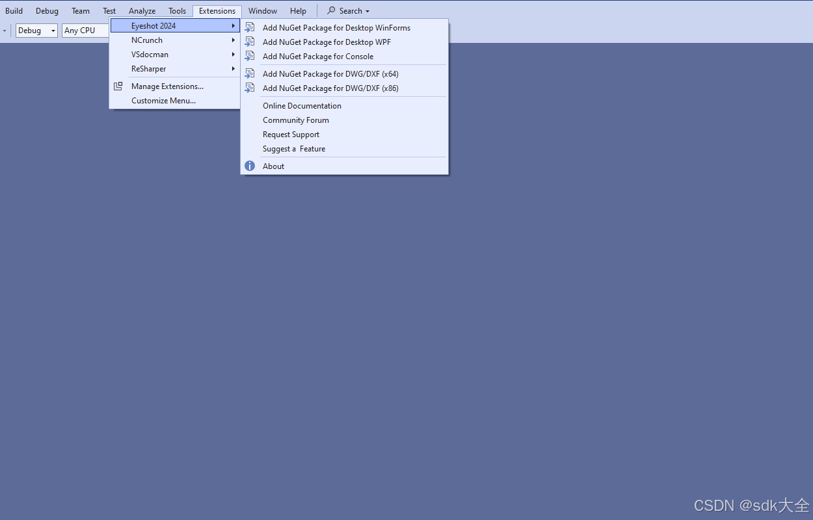Open Online Documentation from Eyeshot submenu

click(x=345, y=105)
